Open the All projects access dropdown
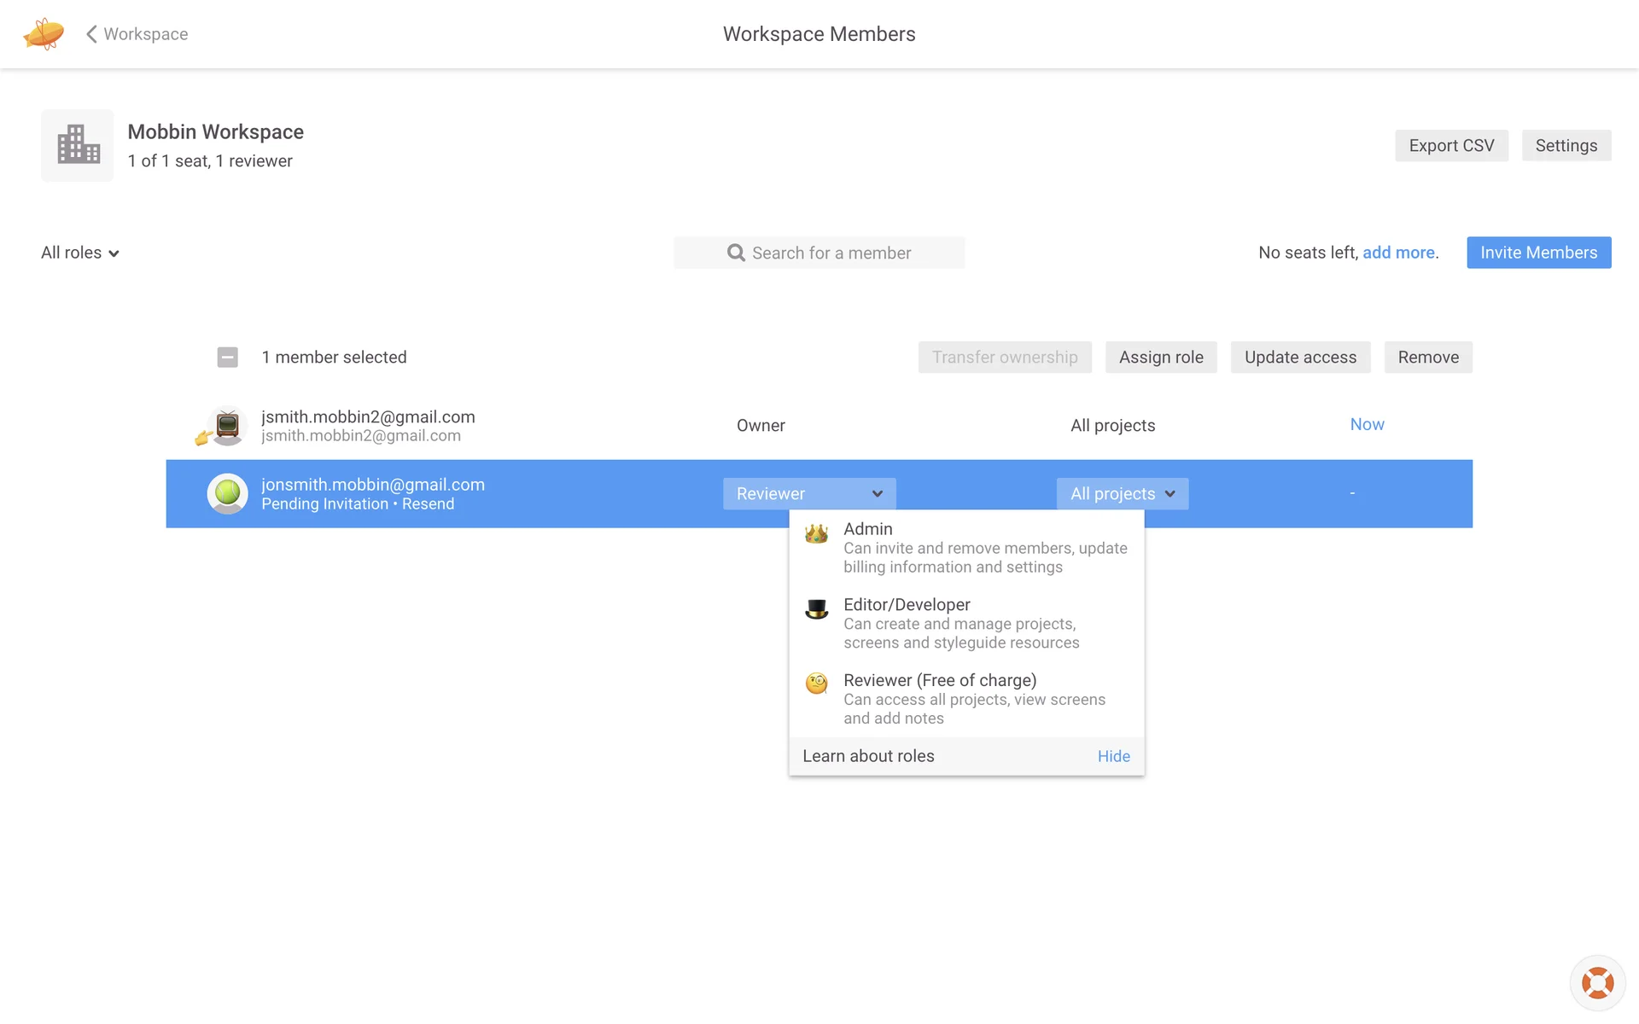This screenshot has width=1639, height=1024. point(1122,493)
